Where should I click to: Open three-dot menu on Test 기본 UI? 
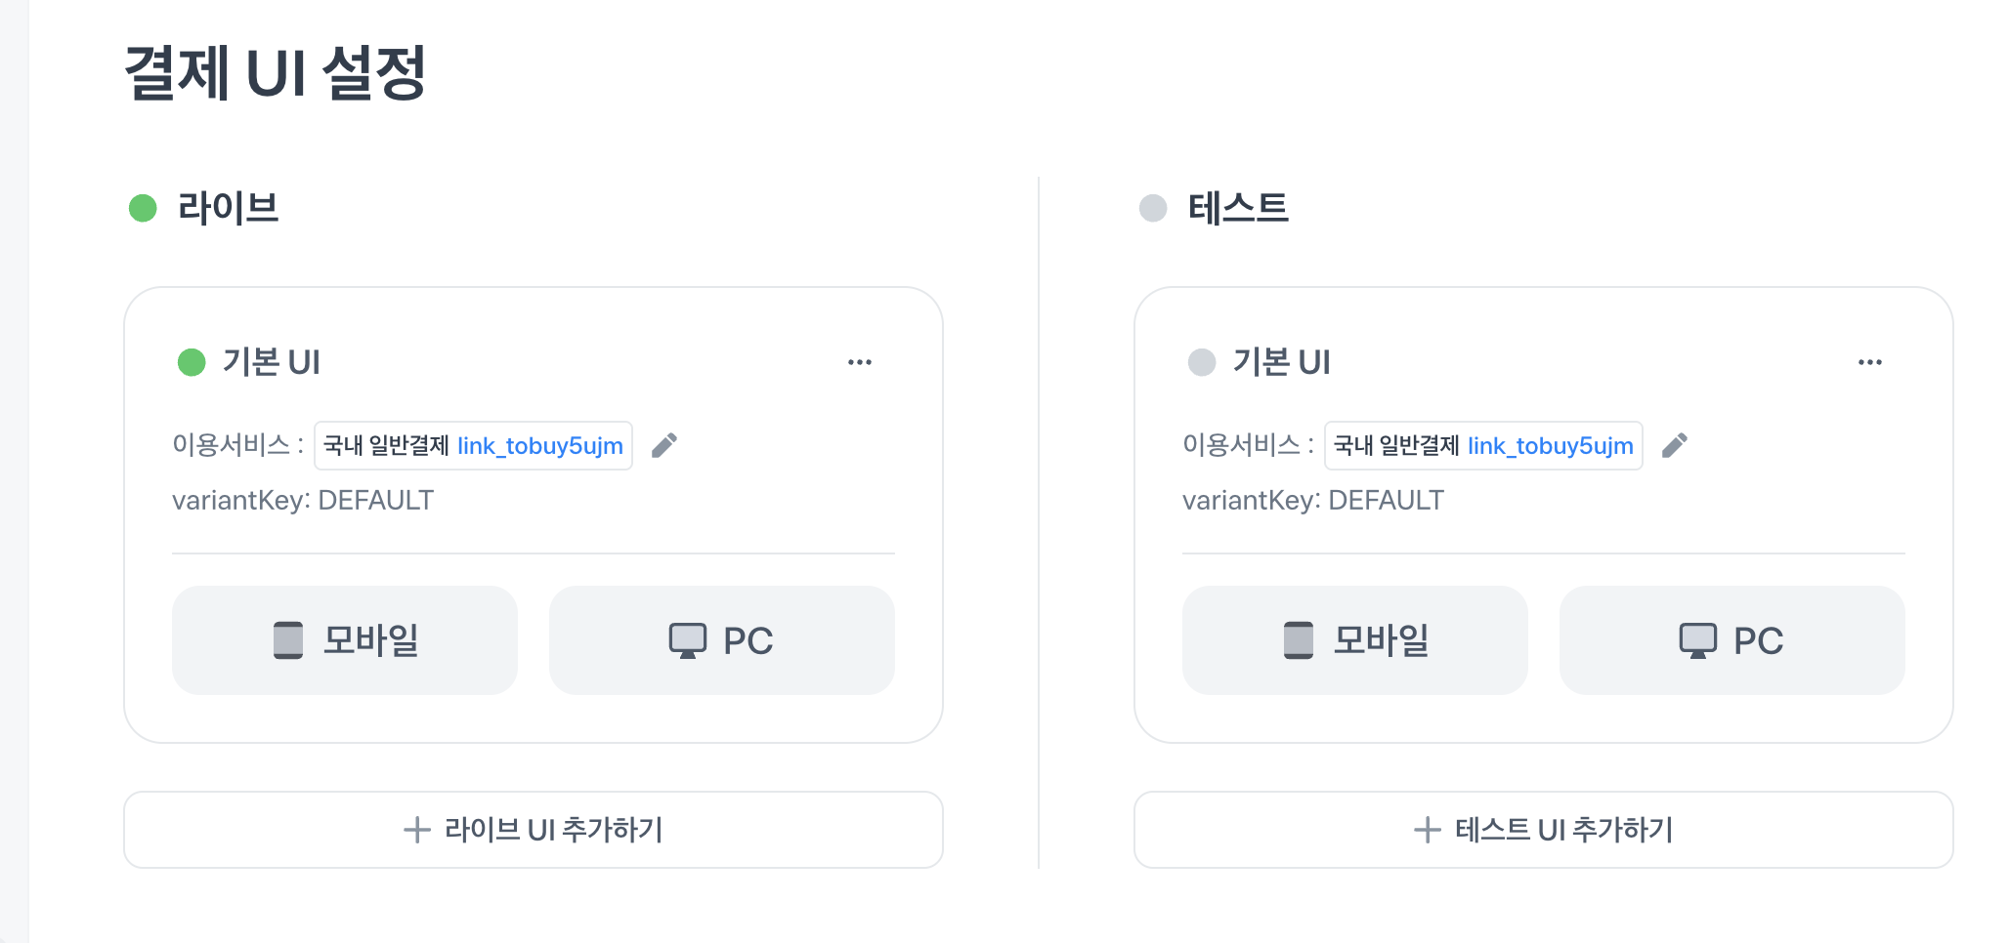pyautogui.click(x=1870, y=362)
